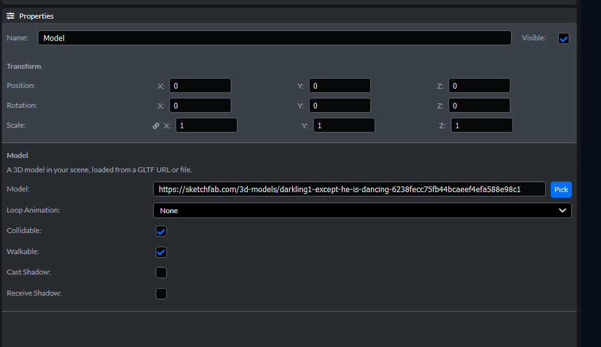Click the blue Pick button
The image size is (601, 347).
561,190
